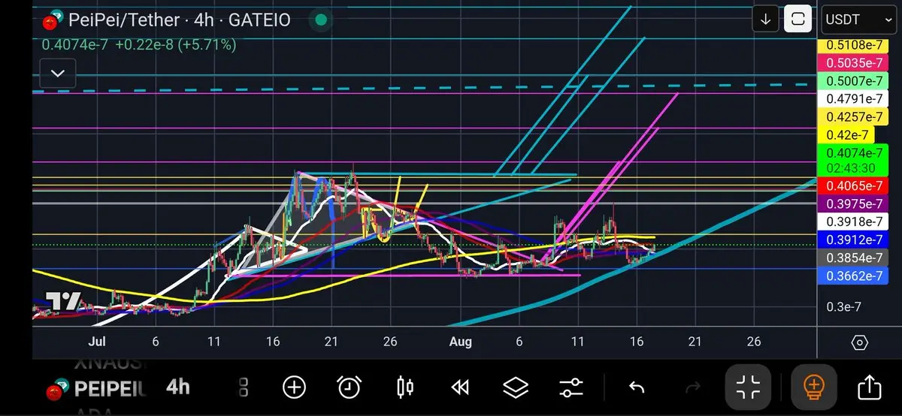Select the 0.3918e-7 white price label
Image resolution: width=902 pixels, height=416 pixels.
pos(854,222)
